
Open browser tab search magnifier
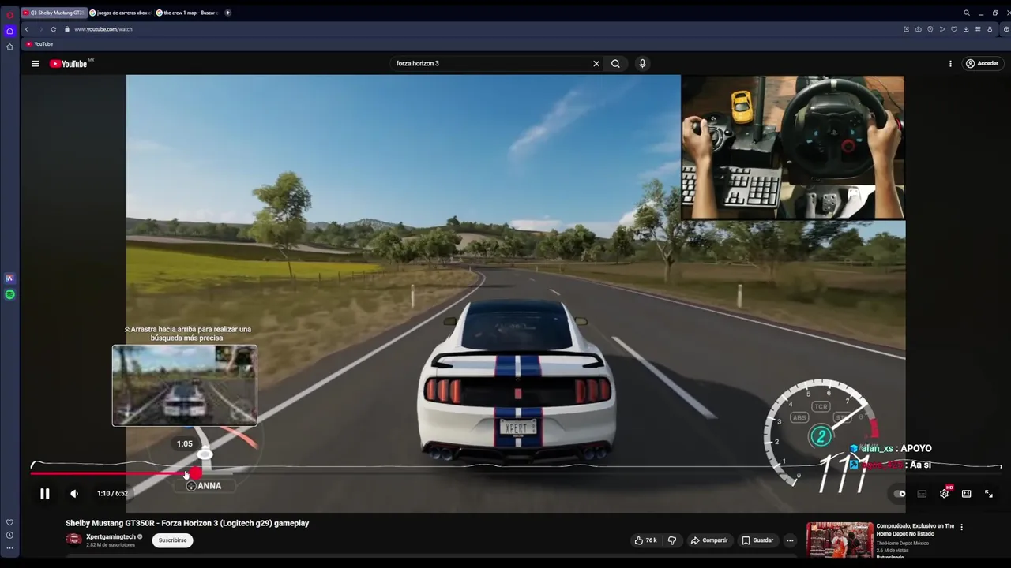point(966,13)
